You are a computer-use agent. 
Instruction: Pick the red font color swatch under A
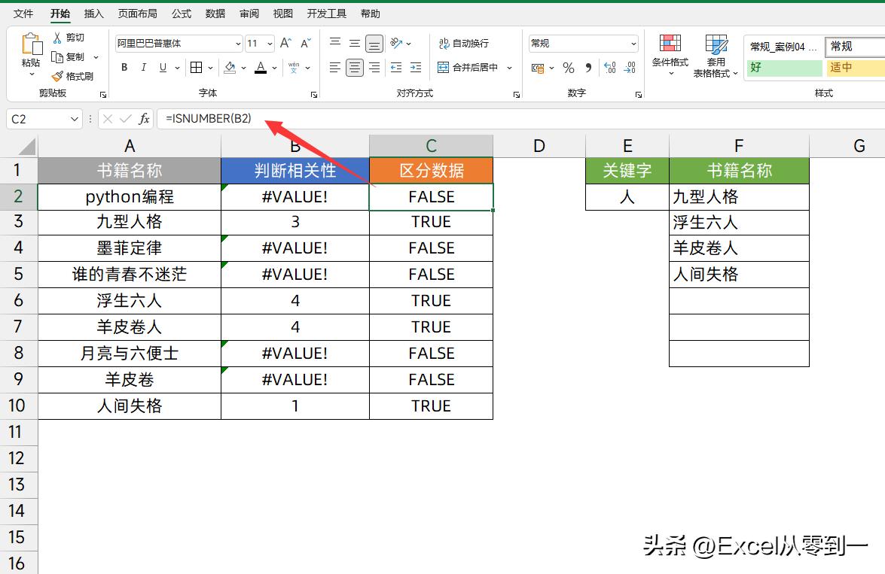tap(261, 71)
